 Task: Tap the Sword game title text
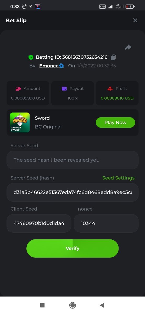(42, 118)
